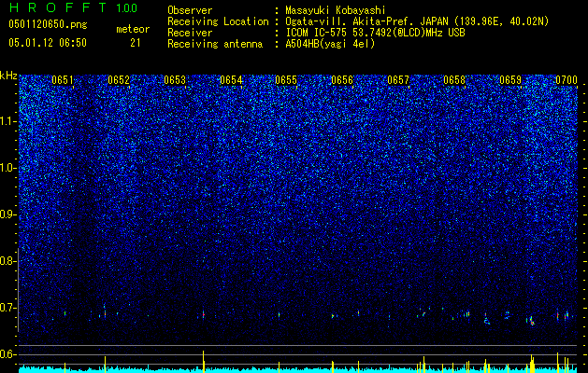
Task: Click the 0657 time marker
Action: click(x=398, y=80)
